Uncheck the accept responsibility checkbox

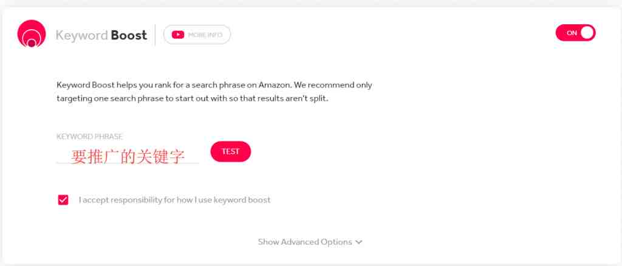(63, 200)
